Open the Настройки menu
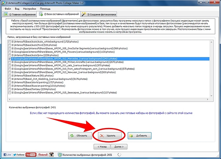This screenshot has height=159, width=221. [29, 9]
